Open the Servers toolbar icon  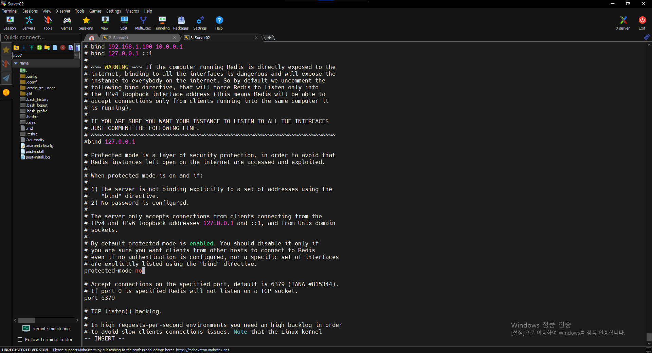tap(29, 23)
